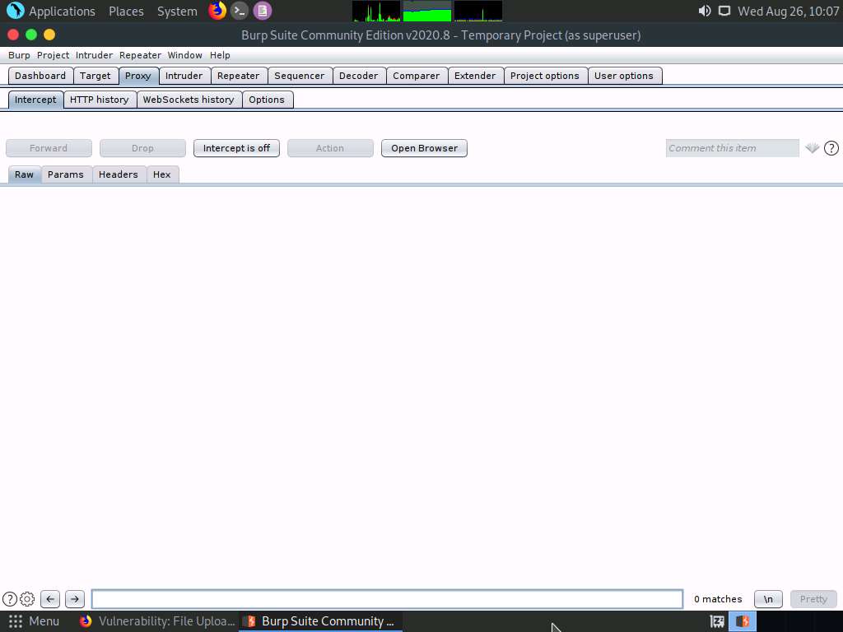The height and width of the screenshot is (632, 843).
Task: Click the help icon beside the comment field
Action: [x=831, y=148]
